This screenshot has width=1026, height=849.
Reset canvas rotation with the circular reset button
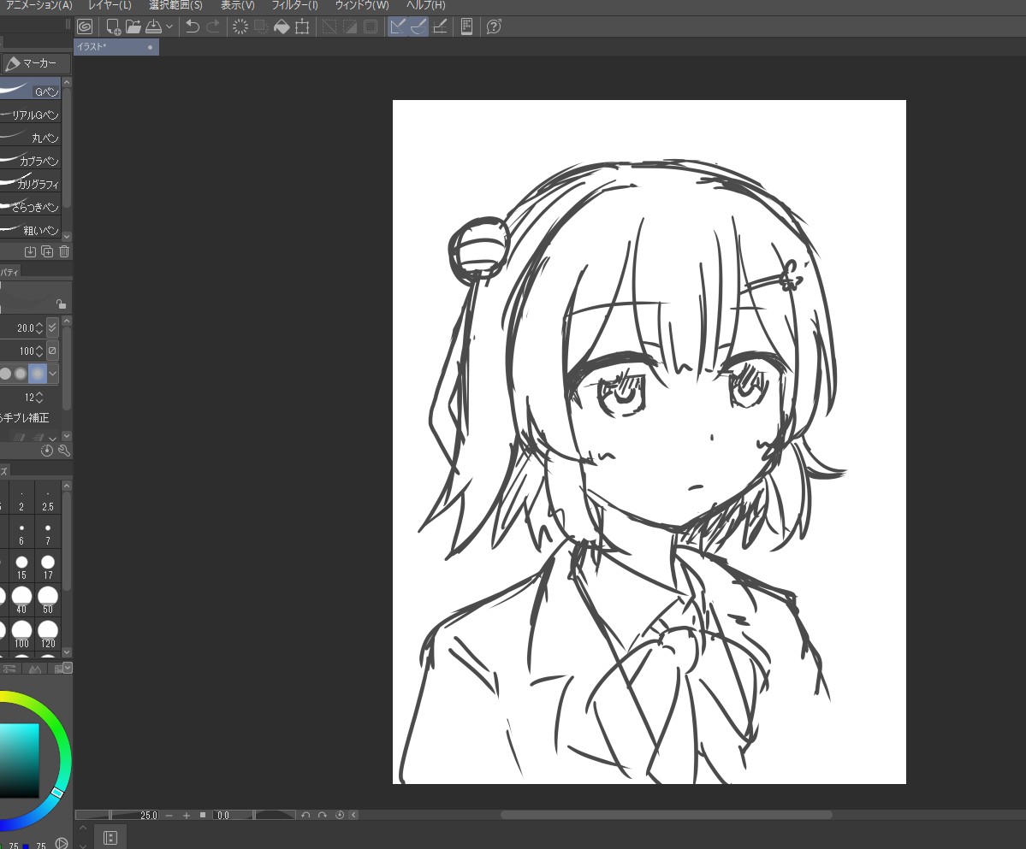pyautogui.click(x=338, y=815)
